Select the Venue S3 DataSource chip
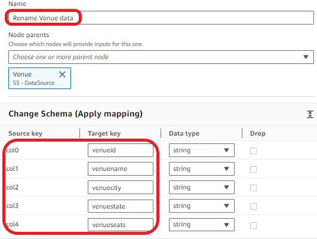The image size is (317, 239). tap(34, 78)
